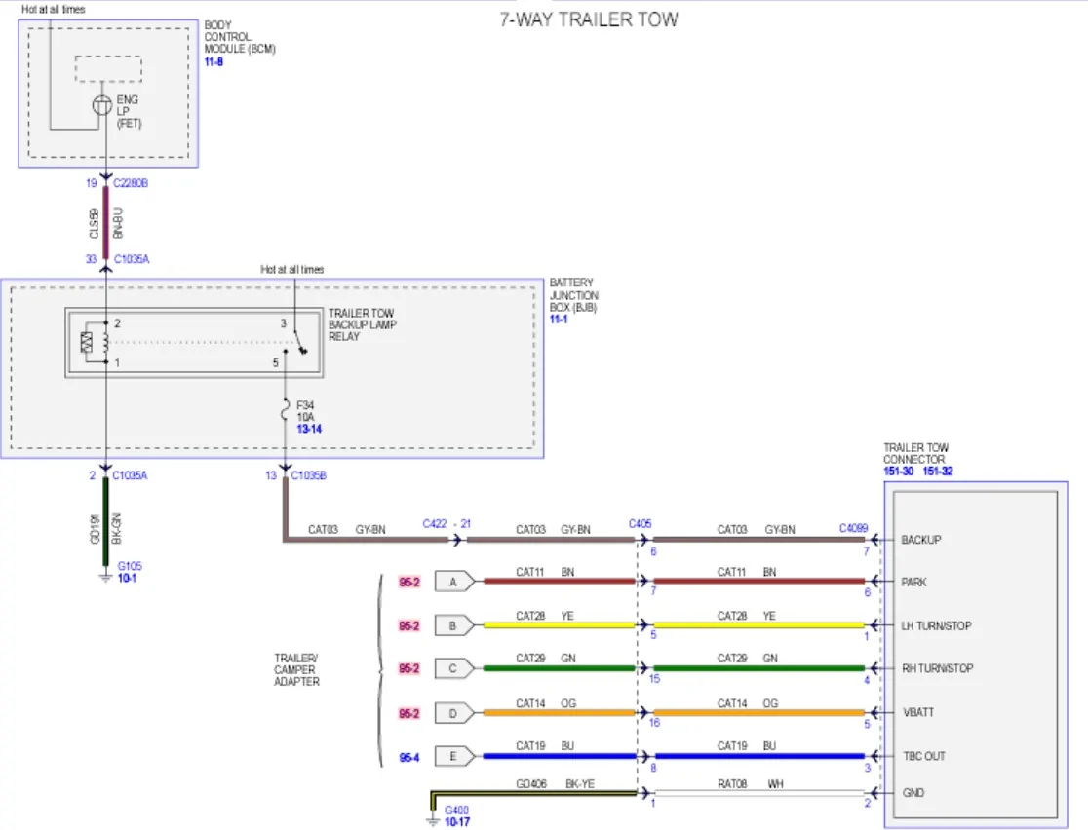The image size is (1088, 830).
Task: Open the 95-2 reference beside adapter terminal C
Action: pos(409,669)
